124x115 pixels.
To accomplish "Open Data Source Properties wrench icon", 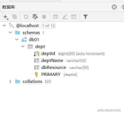I will (x=35, y=17).
